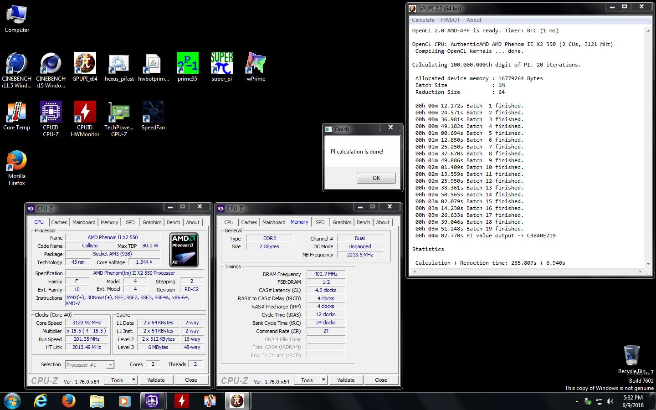Click Close in right CPU-Z window
656x410 pixels.
[381, 380]
